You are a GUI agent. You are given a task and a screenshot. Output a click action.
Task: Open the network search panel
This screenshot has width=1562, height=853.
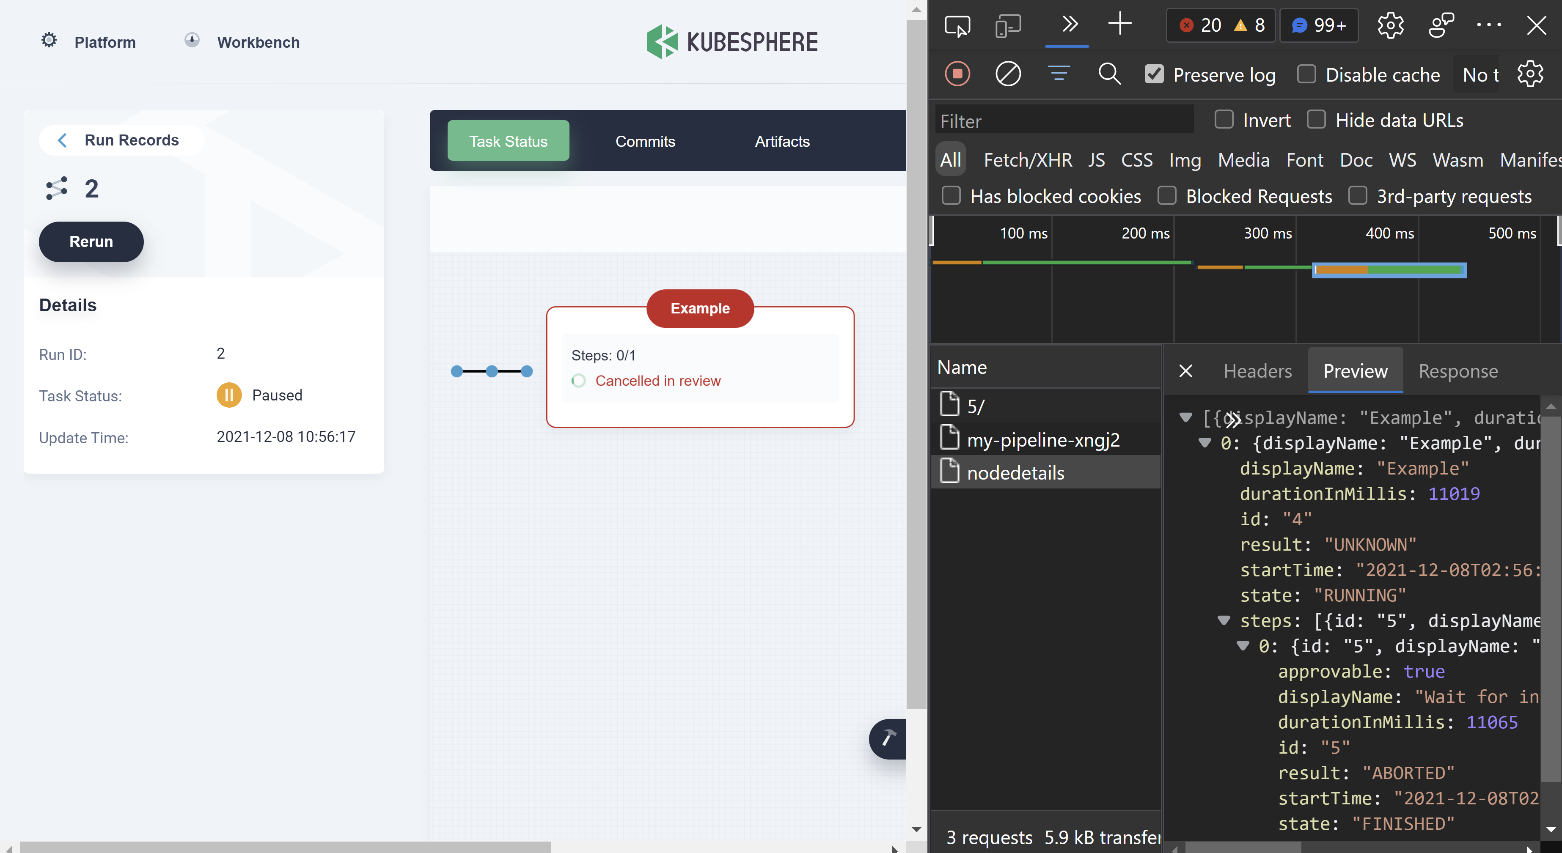tap(1109, 73)
